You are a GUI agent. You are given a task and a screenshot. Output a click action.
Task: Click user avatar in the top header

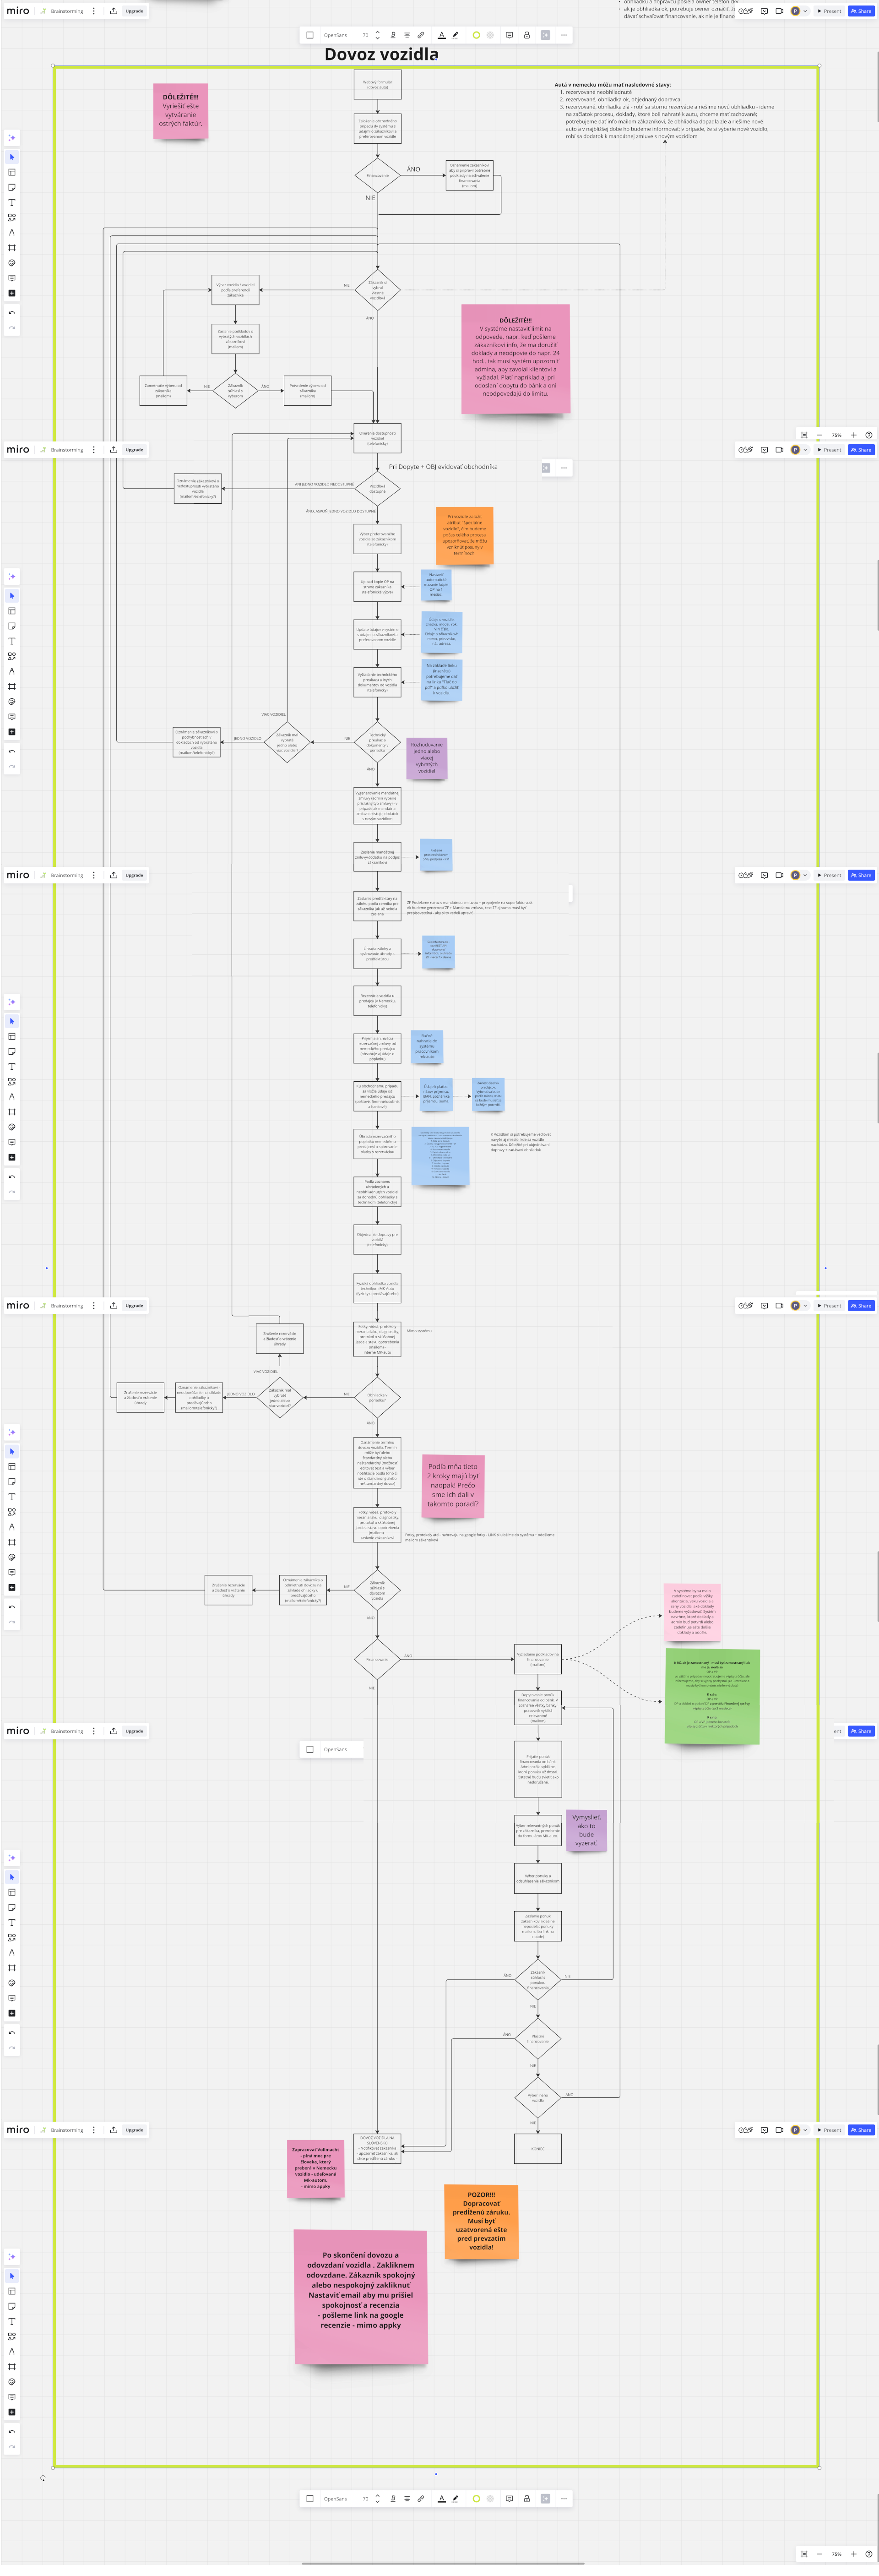tap(795, 11)
